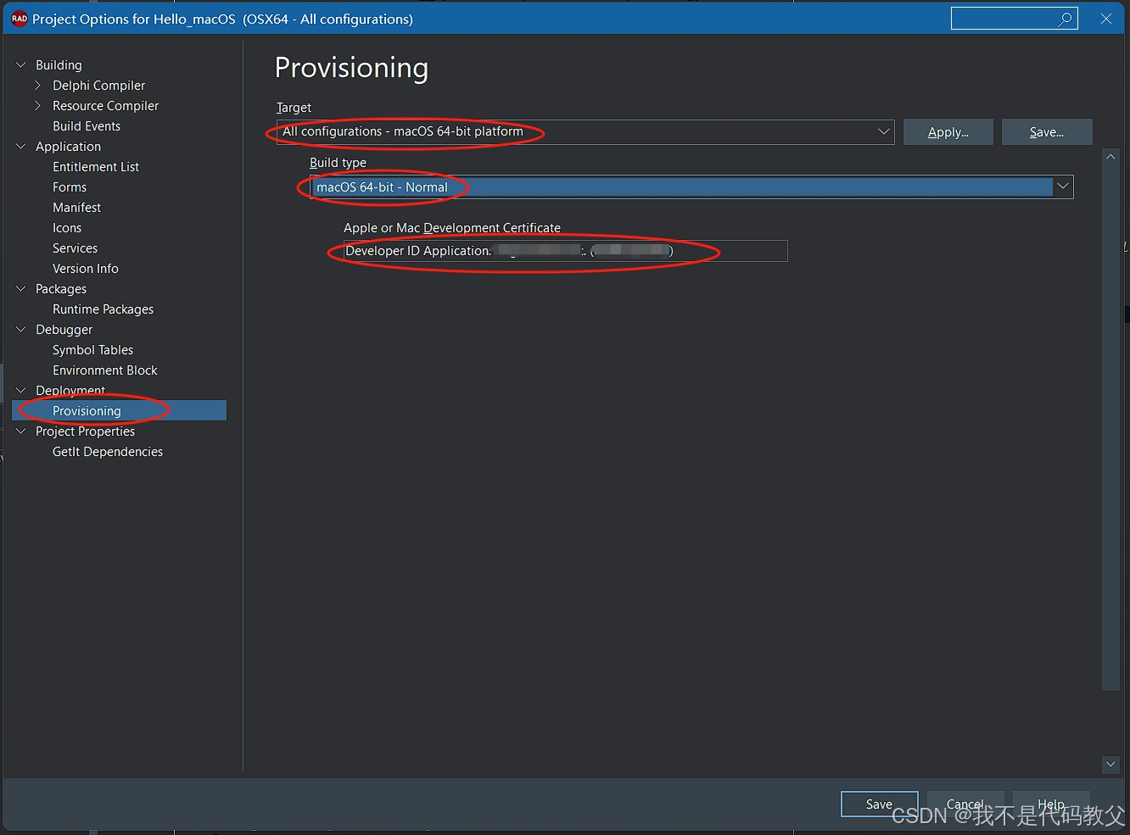Screen dimensions: 1130x835
Task: Select Runtime Packages in the tree
Action: (x=103, y=309)
